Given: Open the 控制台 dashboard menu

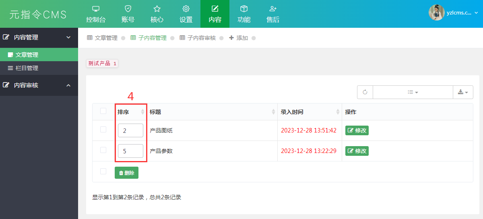Looking at the screenshot, I should pyautogui.click(x=96, y=14).
